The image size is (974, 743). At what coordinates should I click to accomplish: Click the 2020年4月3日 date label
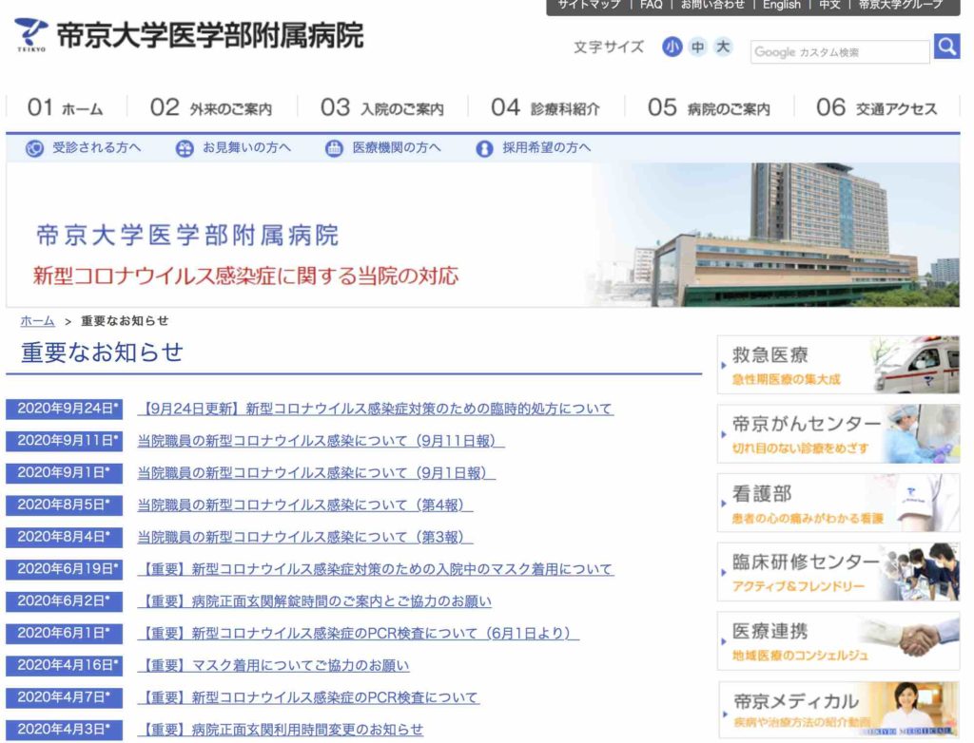[x=64, y=730]
